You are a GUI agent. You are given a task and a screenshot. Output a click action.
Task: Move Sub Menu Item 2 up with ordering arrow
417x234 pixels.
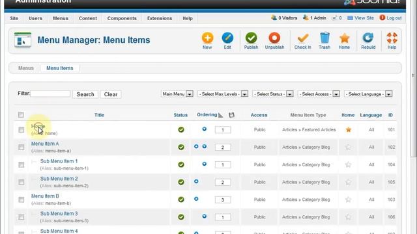[x=196, y=181]
